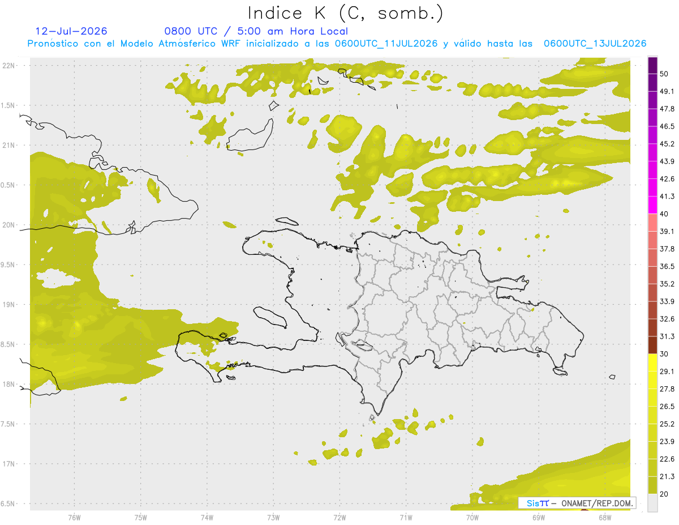
Task: Click legend value '23.9'
Action: (667, 442)
